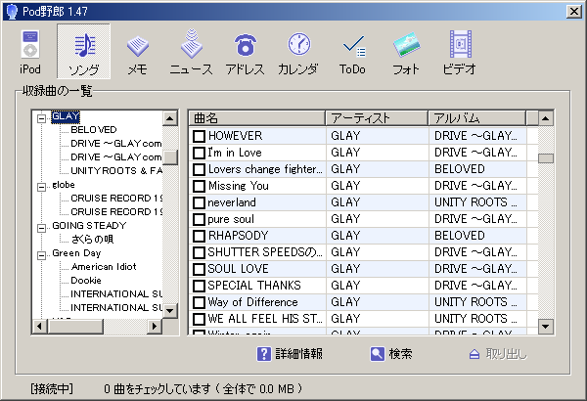The height and width of the screenshot is (401, 587).
Task: Enable the pure soul checkbox
Action: click(x=199, y=219)
